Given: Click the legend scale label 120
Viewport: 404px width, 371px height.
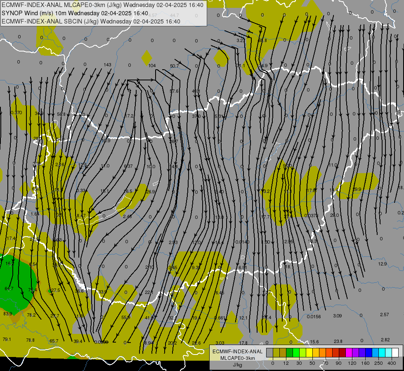Looking at the screenshot, I should click(352, 363).
